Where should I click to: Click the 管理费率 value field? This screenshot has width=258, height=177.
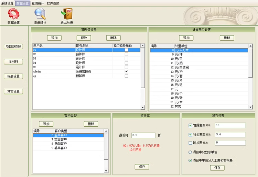coord(230,125)
